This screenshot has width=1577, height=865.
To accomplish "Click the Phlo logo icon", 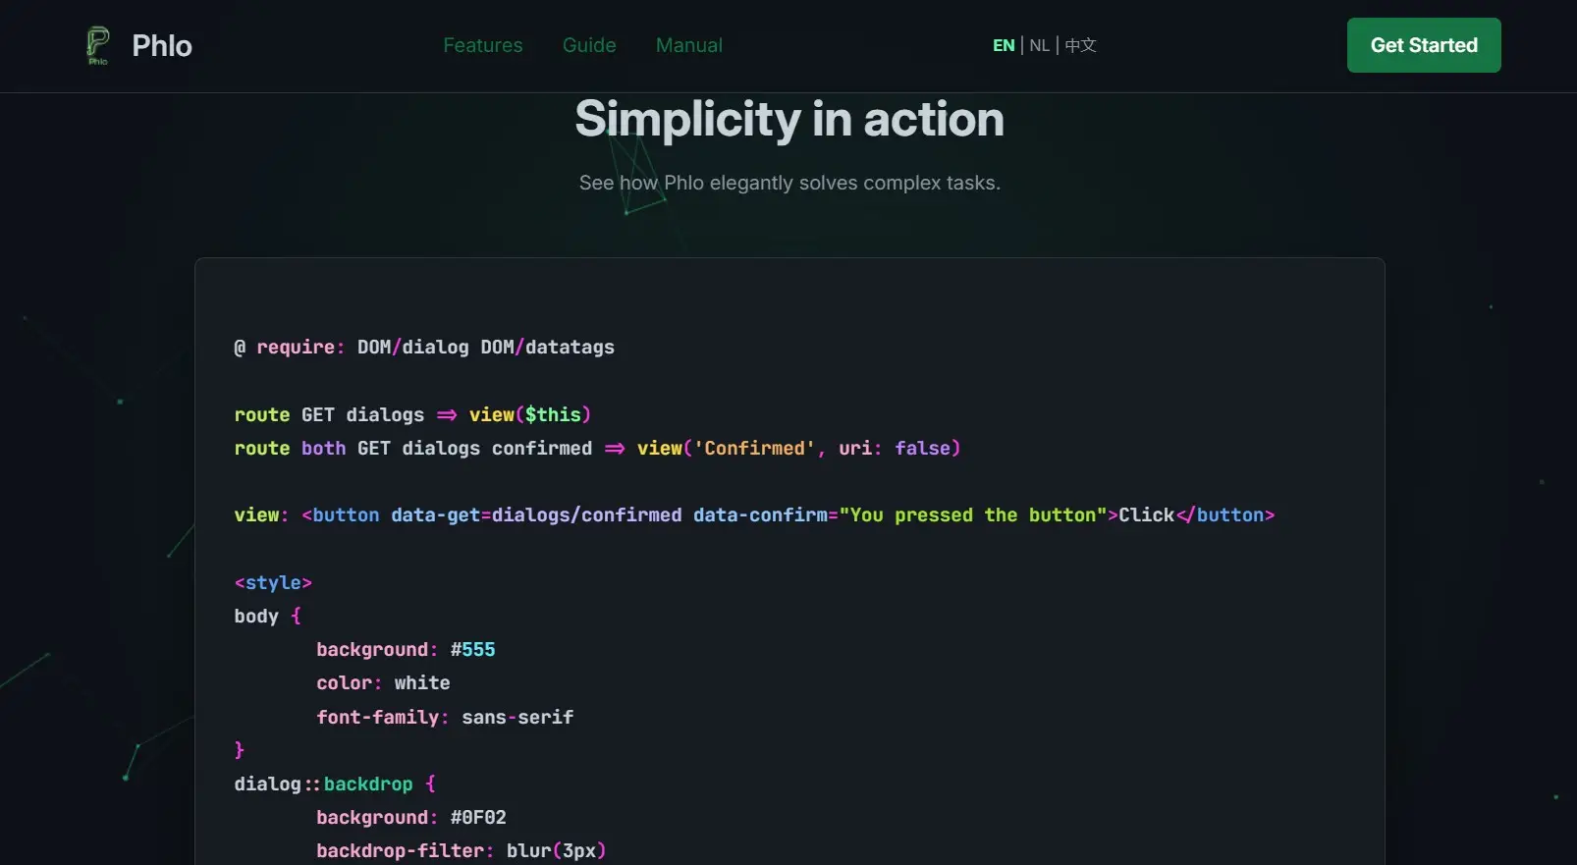I will tap(98, 45).
